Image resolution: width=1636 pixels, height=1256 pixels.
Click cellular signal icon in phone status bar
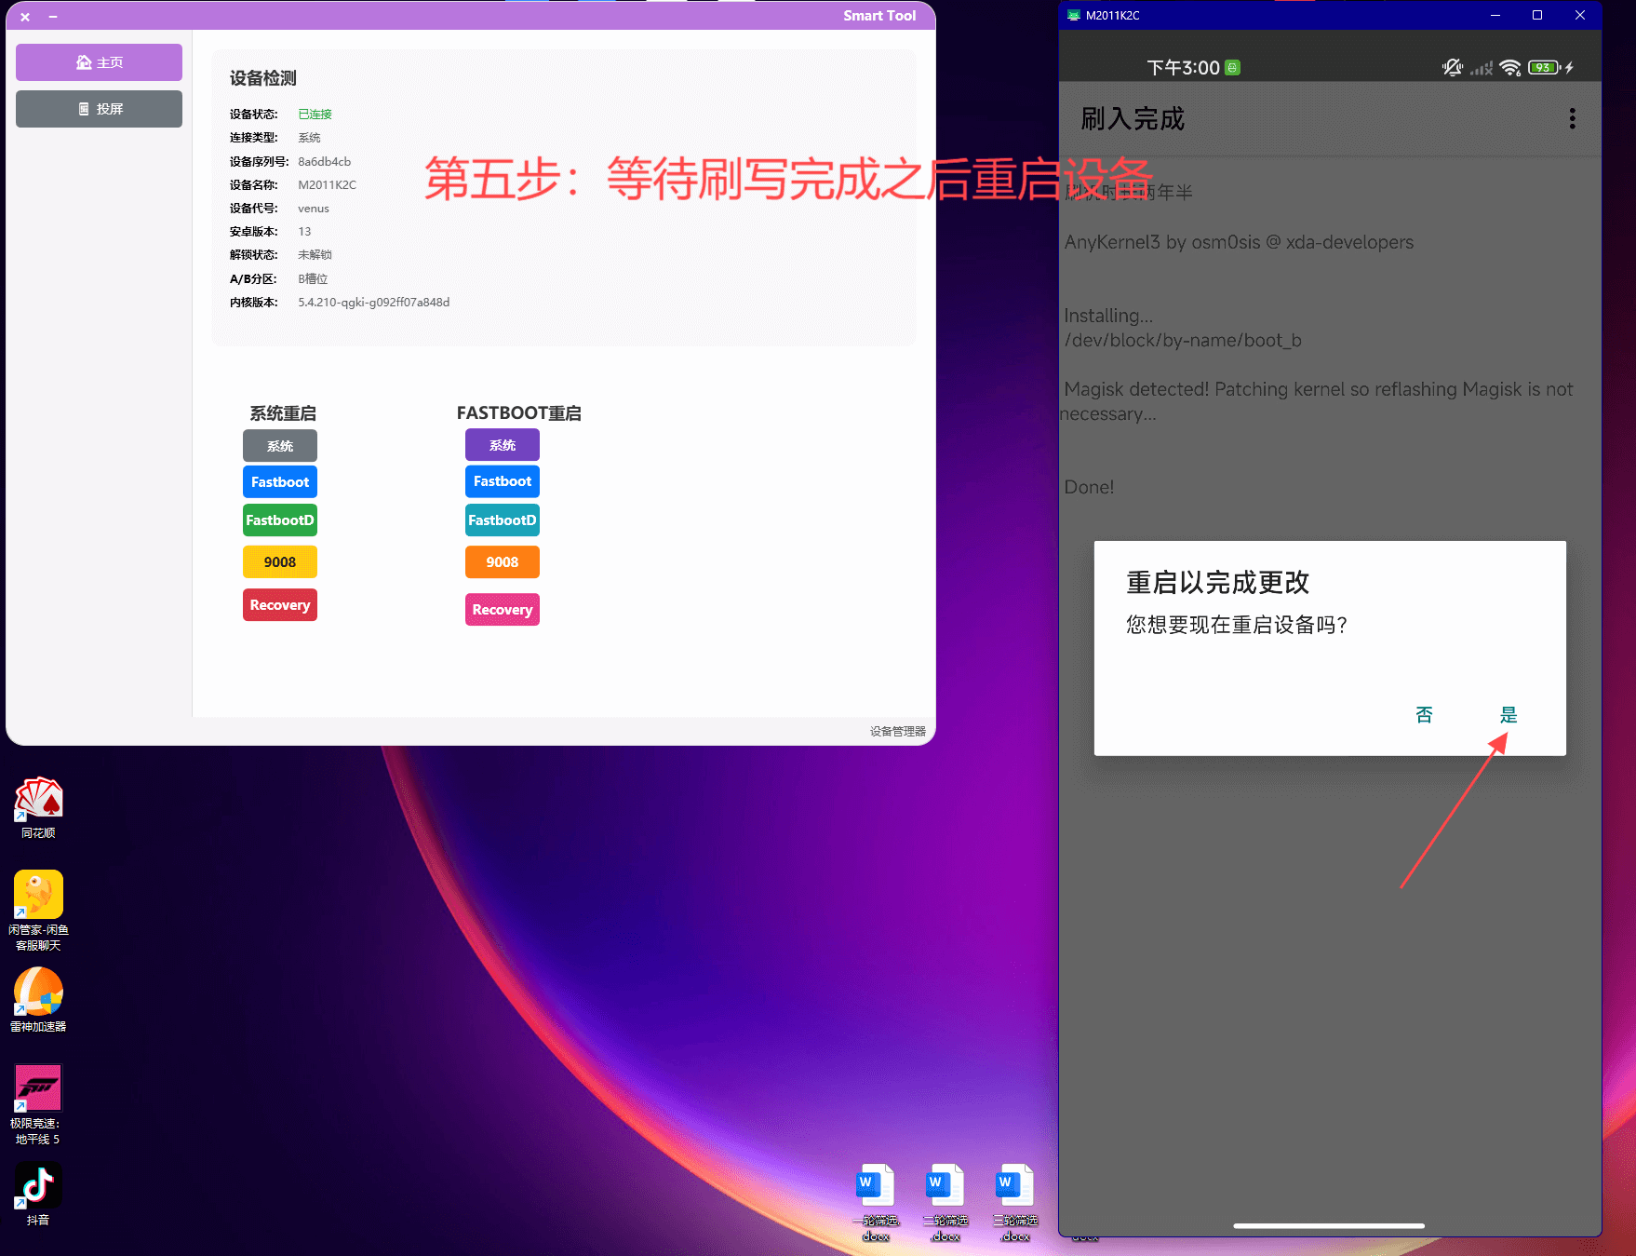pos(1482,68)
